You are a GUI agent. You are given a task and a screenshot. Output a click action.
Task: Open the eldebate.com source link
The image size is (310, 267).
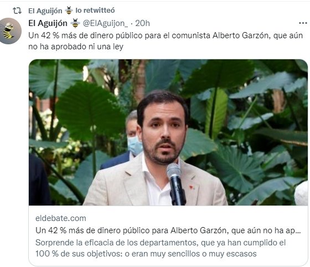pos(61,218)
